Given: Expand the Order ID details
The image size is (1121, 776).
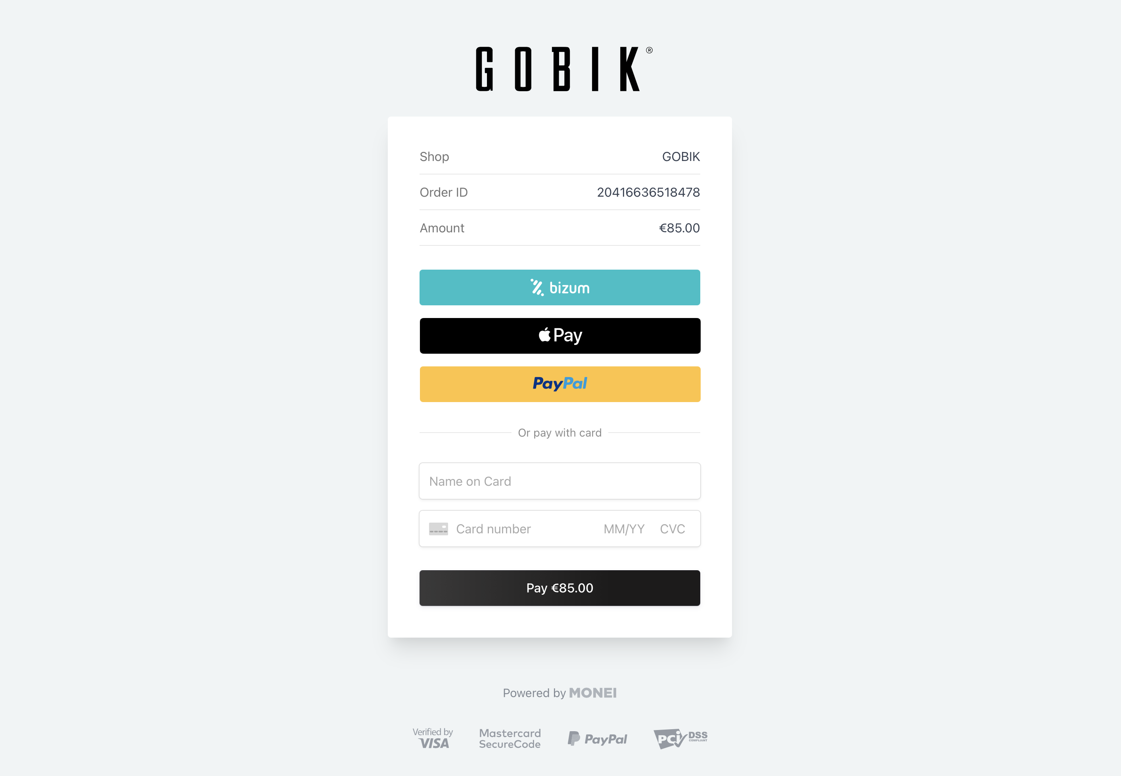Looking at the screenshot, I should tap(560, 192).
